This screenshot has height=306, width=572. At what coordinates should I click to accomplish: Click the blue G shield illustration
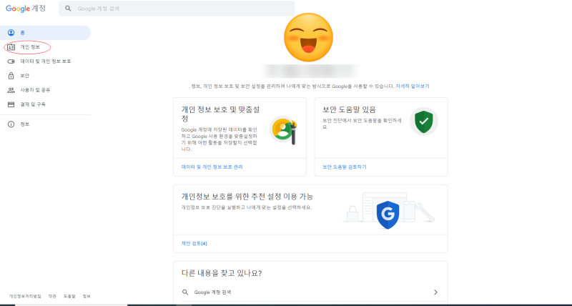tap(388, 214)
